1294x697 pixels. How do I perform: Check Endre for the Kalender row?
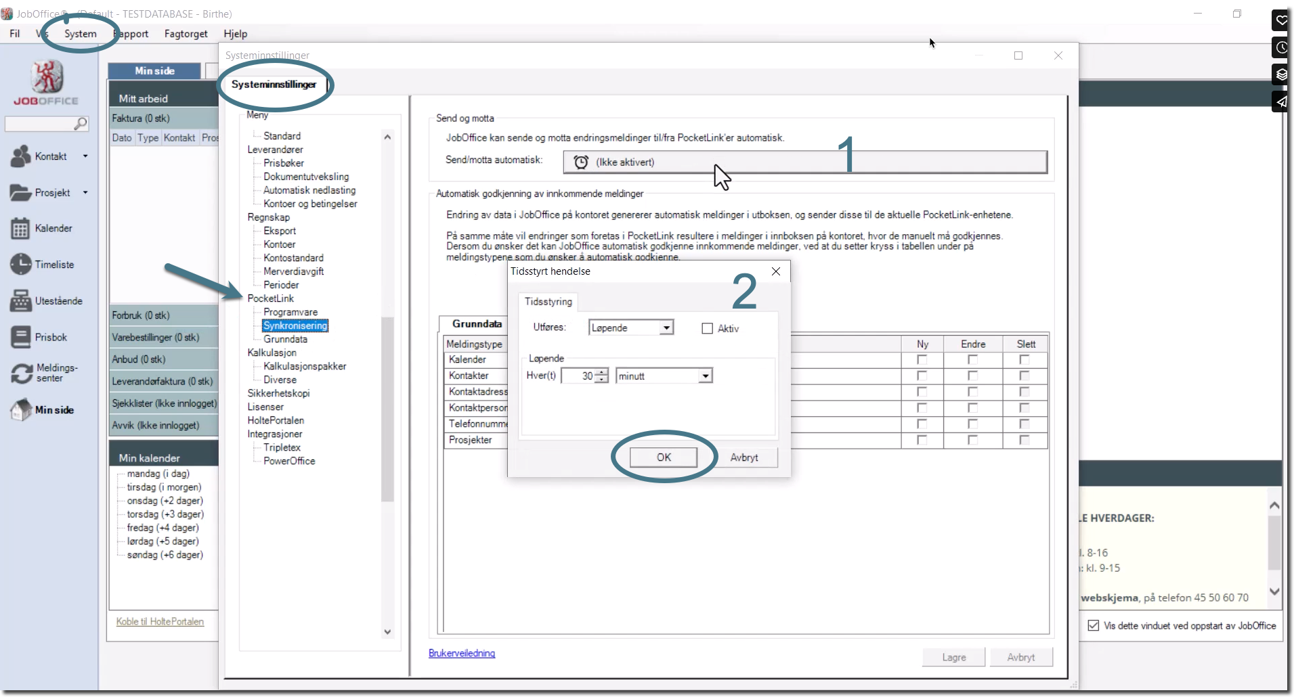click(x=972, y=360)
